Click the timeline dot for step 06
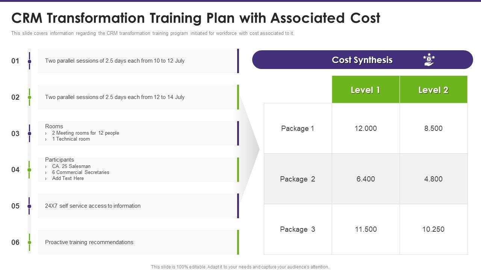This screenshot has width=481, height=270. (30, 242)
